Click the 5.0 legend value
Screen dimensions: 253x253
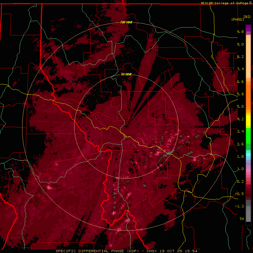click(x=240, y=107)
